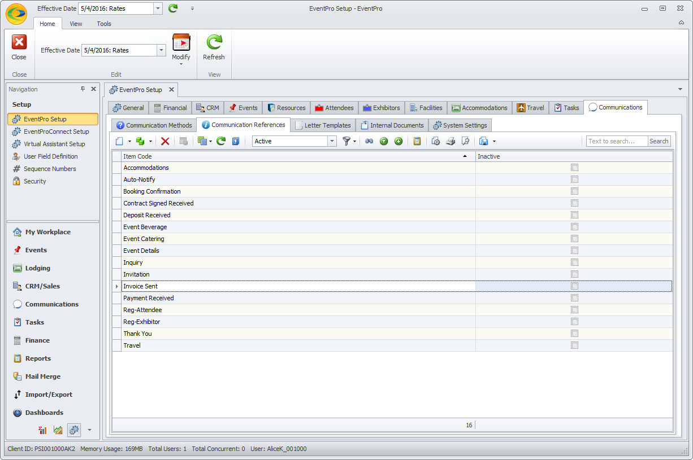This screenshot has height=460, width=693.
Task: Switch to the Tools ribbon tab
Action: [104, 24]
